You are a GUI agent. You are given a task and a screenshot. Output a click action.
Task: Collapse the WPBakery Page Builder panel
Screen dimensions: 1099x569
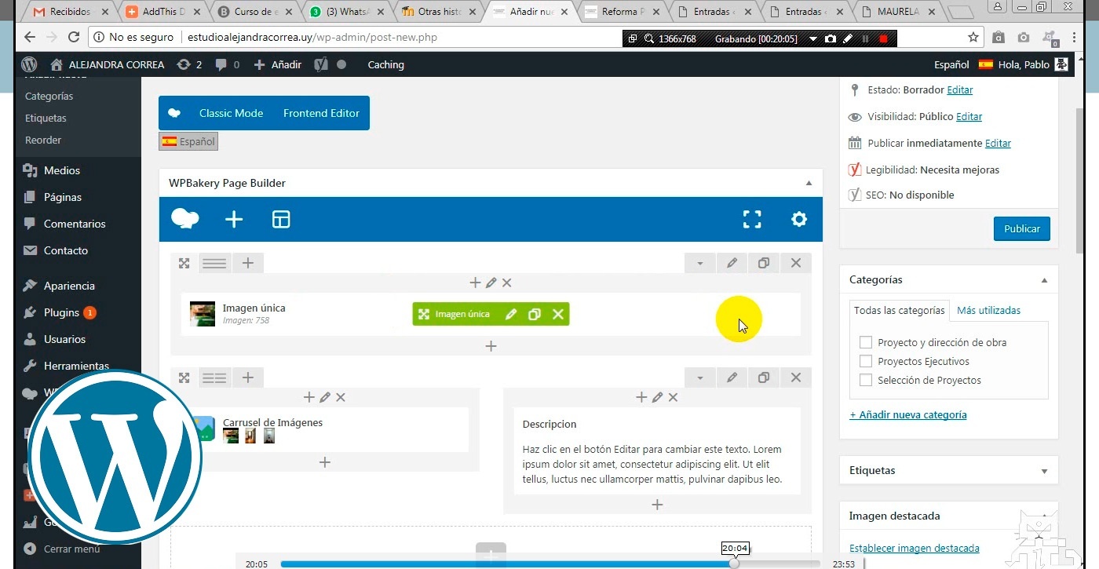[x=809, y=183]
